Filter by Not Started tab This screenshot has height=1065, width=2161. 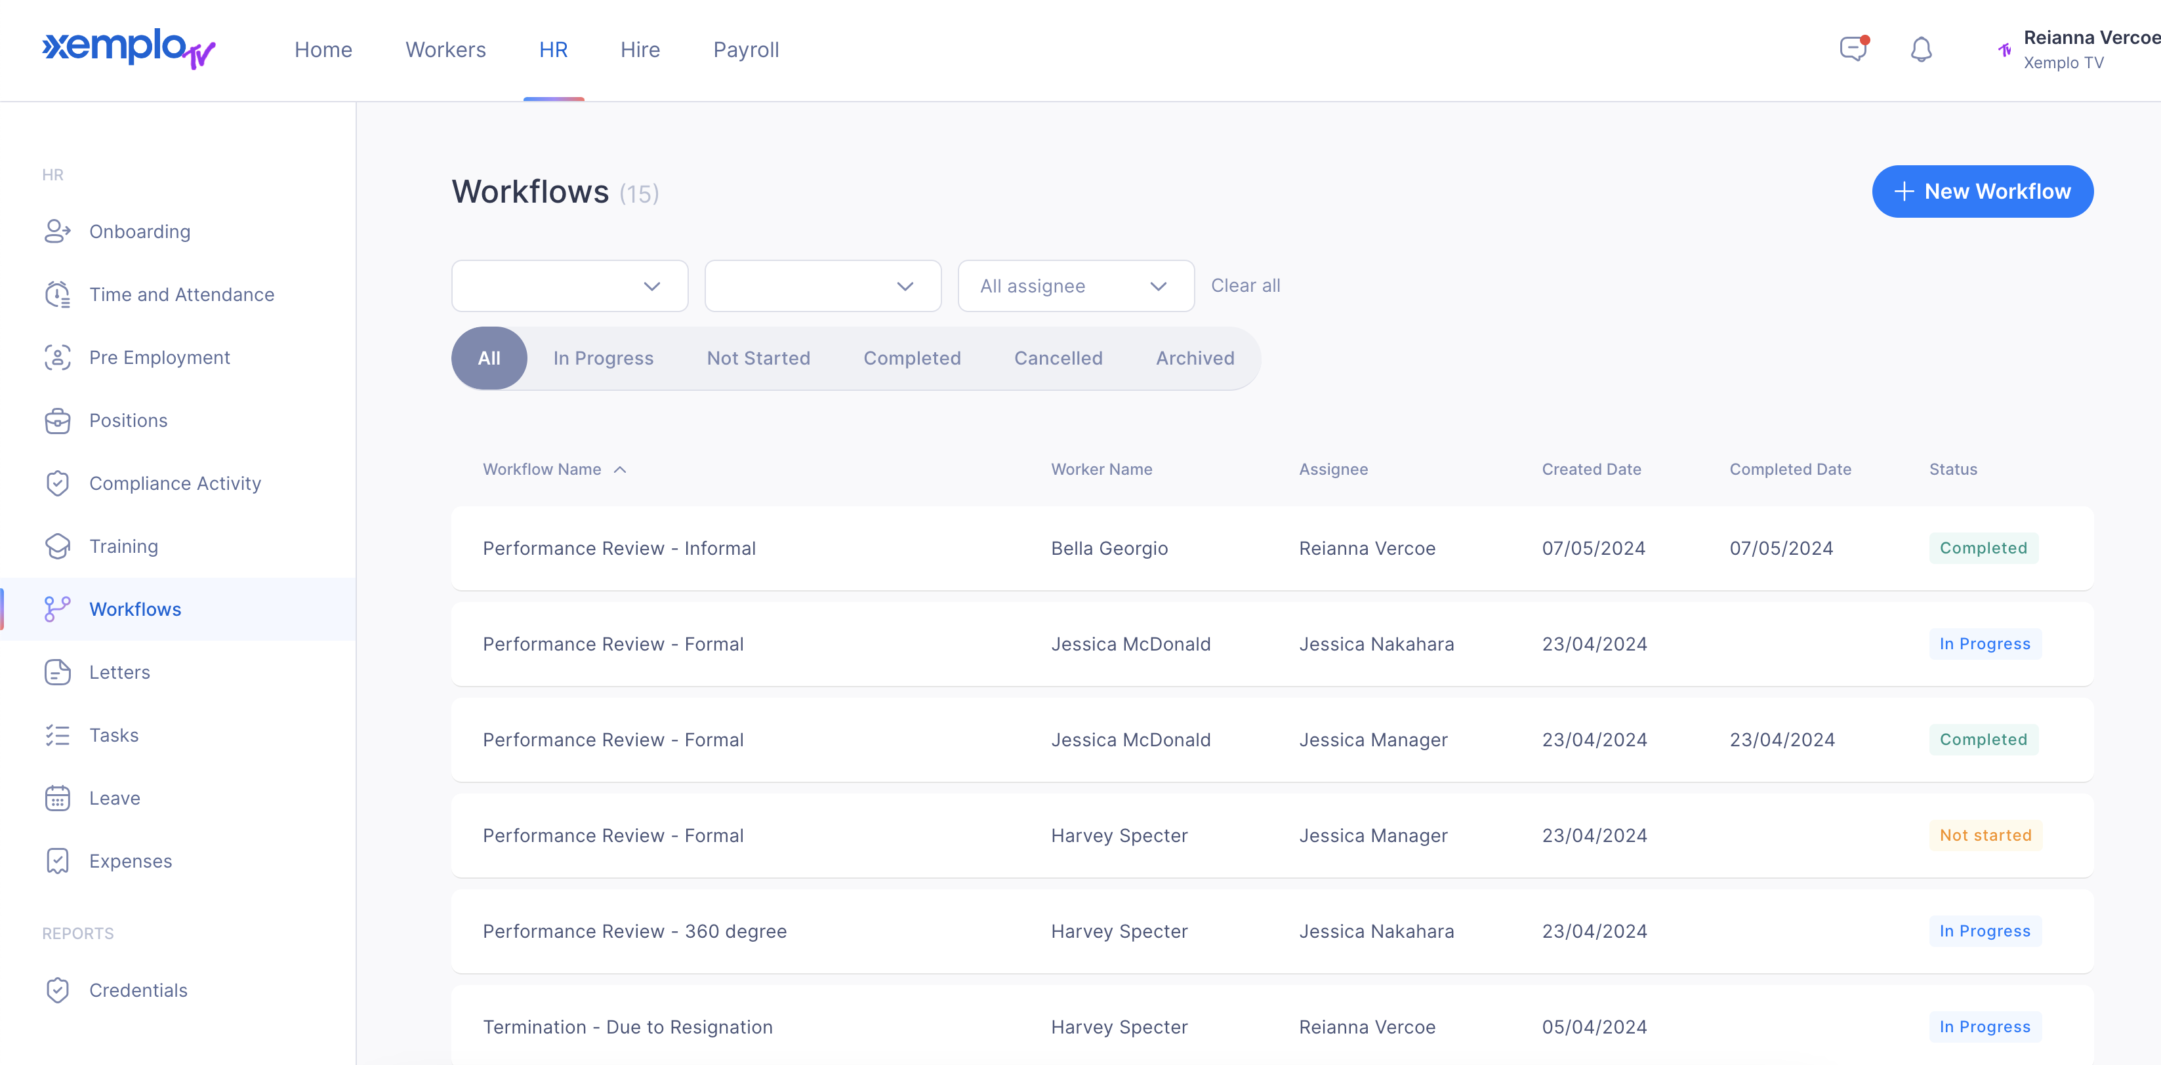pyautogui.click(x=758, y=358)
